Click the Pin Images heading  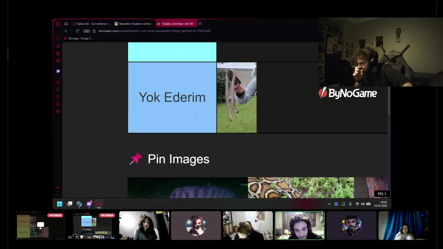pos(179,159)
